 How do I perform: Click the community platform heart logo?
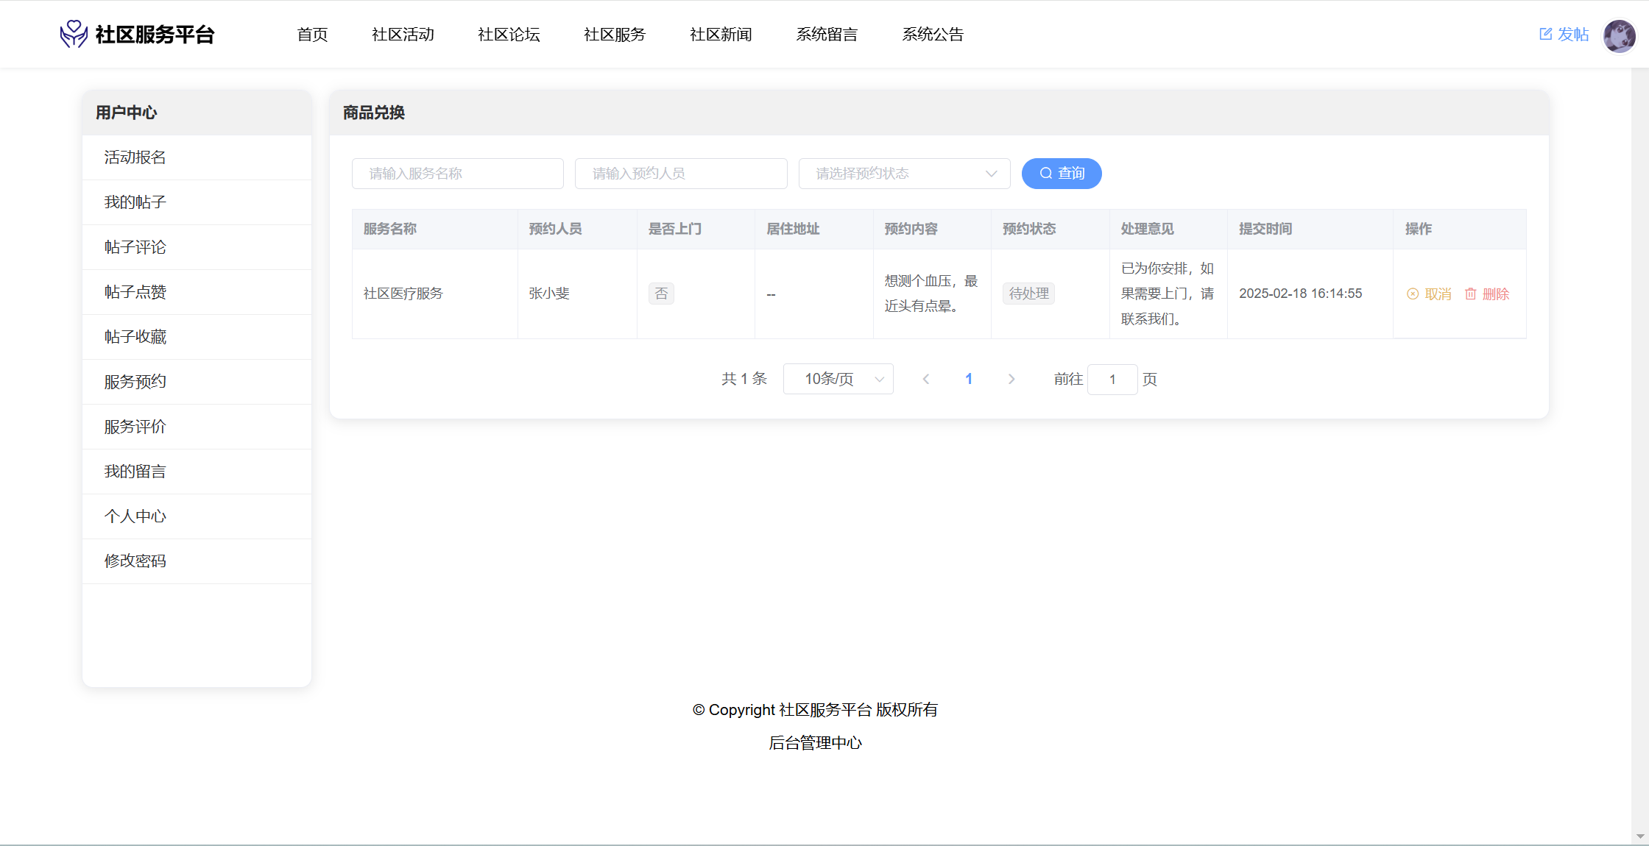point(74,34)
